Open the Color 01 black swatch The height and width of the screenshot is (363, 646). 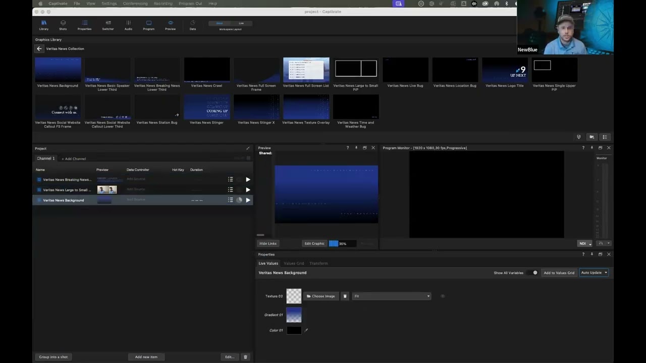pyautogui.click(x=294, y=330)
